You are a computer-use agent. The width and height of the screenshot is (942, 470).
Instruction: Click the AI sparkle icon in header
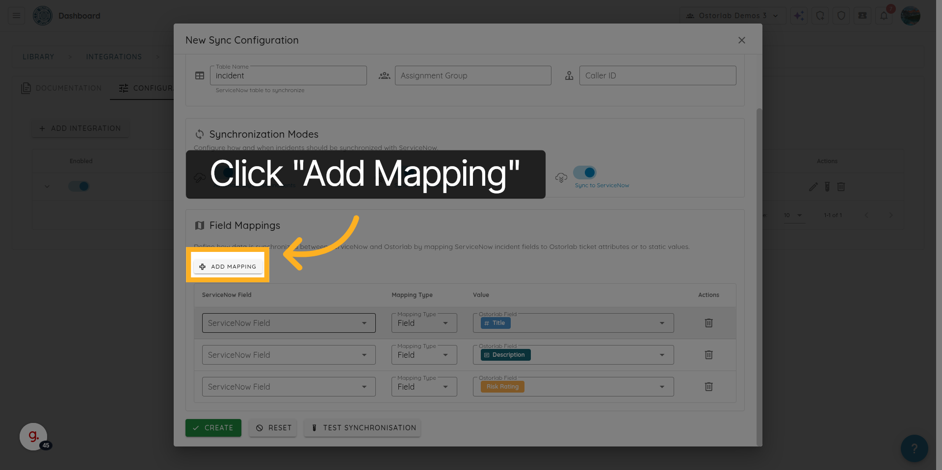coord(799,16)
